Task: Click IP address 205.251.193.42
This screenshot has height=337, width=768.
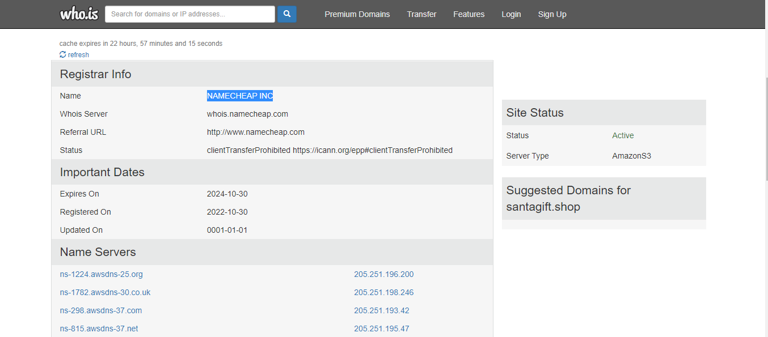Action: click(x=382, y=310)
